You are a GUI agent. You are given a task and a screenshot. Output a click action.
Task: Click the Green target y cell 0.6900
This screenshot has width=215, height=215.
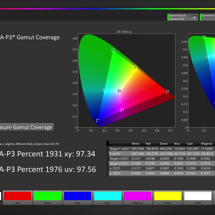click(165, 164)
